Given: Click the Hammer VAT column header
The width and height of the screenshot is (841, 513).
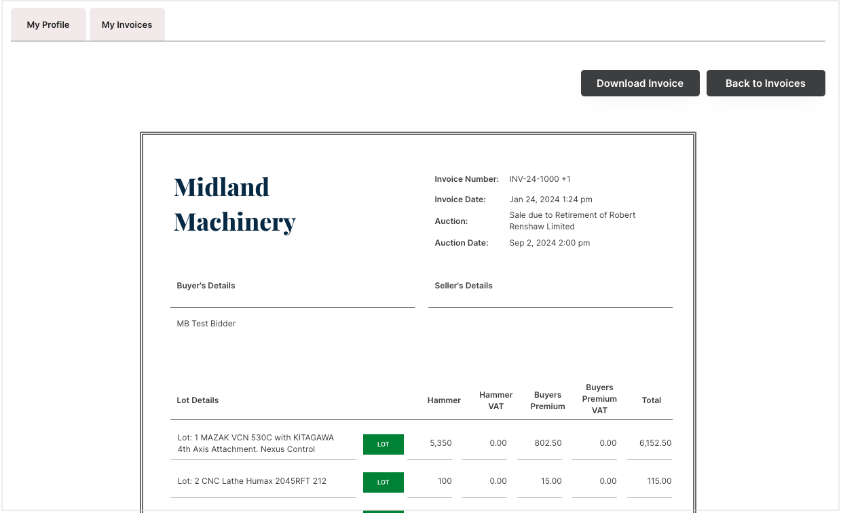Looking at the screenshot, I should pos(496,400).
